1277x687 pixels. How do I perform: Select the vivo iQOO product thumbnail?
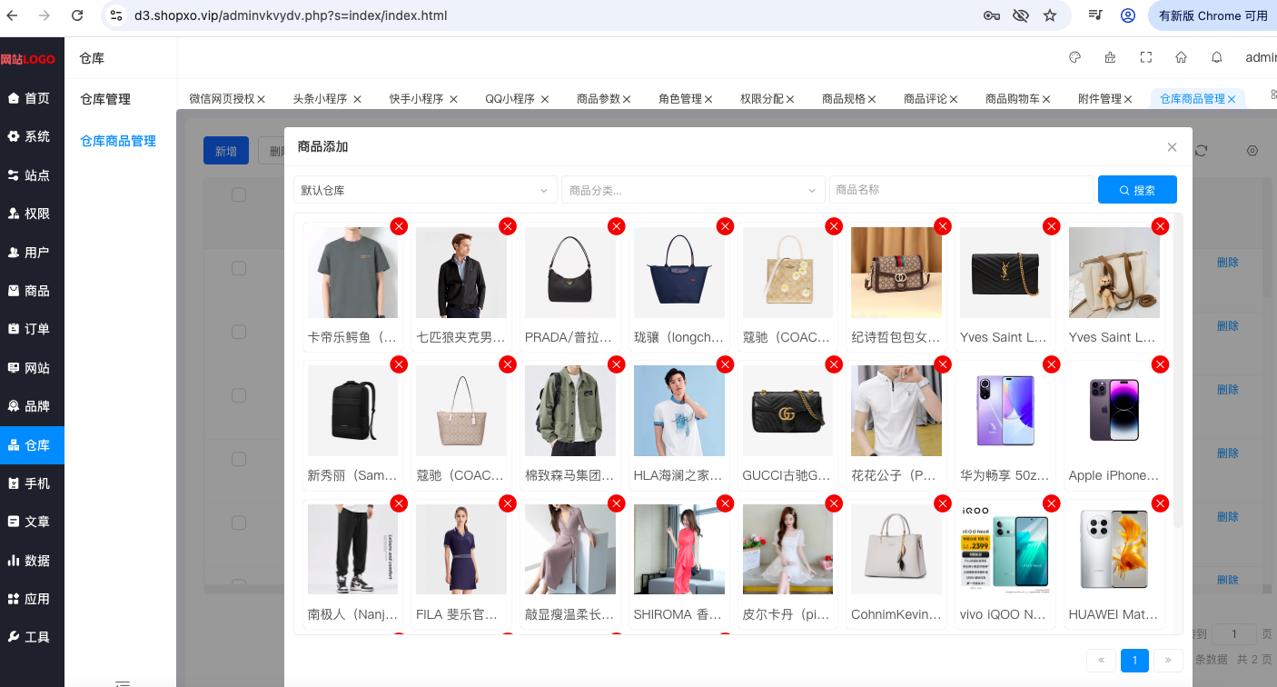[1005, 550]
